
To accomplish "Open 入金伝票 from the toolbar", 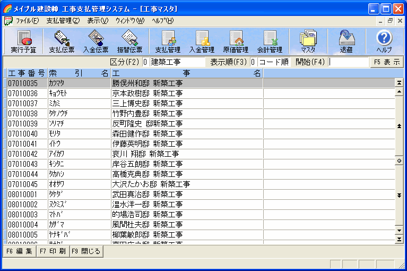I will tap(96, 41).
